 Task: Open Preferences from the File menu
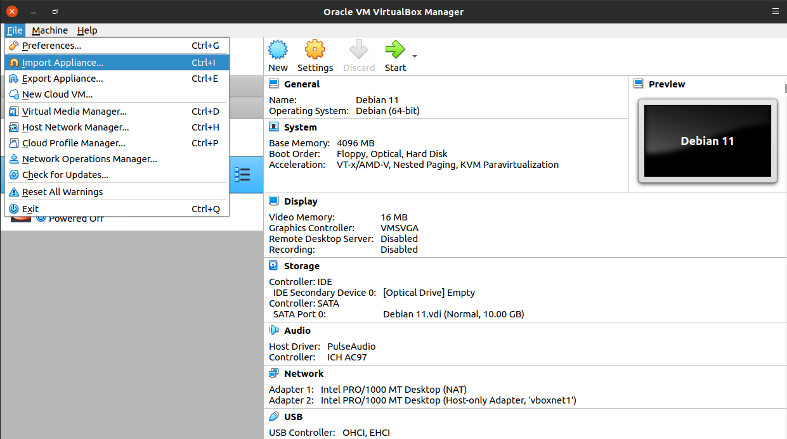[x=51, y=46]
